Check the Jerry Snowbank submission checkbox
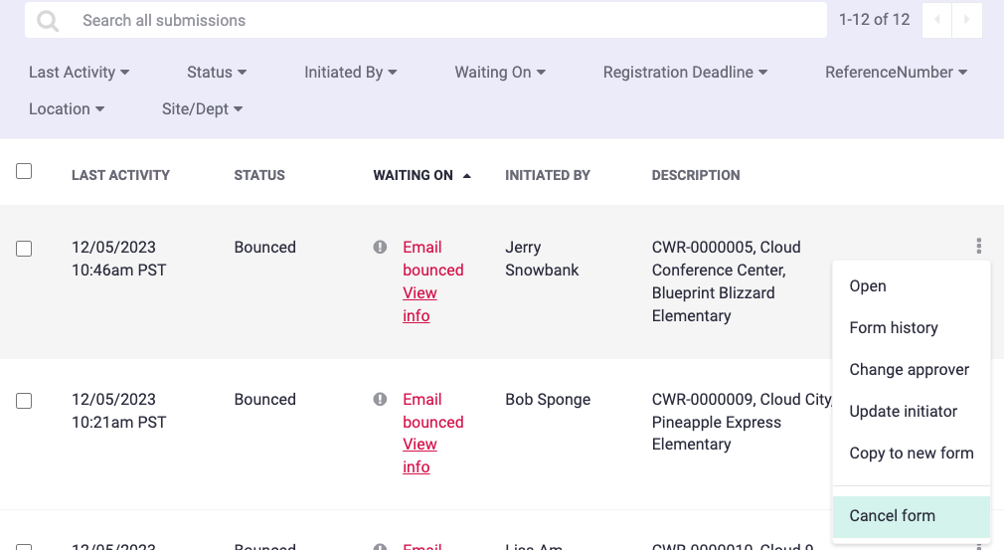 click(x=24, y=249)
